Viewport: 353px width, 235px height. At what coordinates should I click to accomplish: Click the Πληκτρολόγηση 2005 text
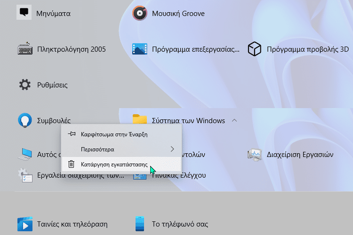(x=72, y=49)
